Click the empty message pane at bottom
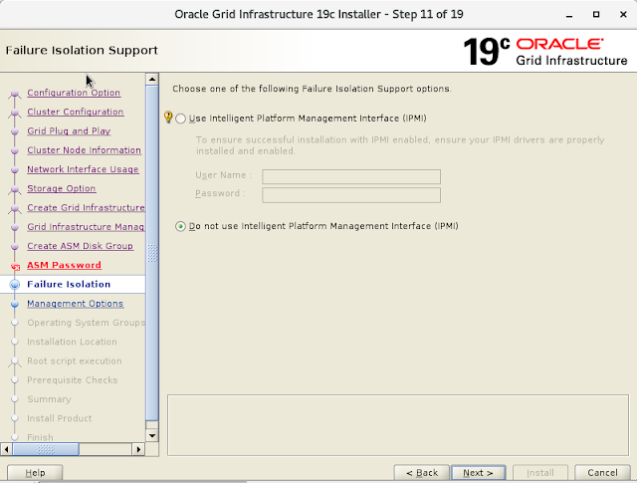This screenshot has height=483, width=637. point(398,425)
